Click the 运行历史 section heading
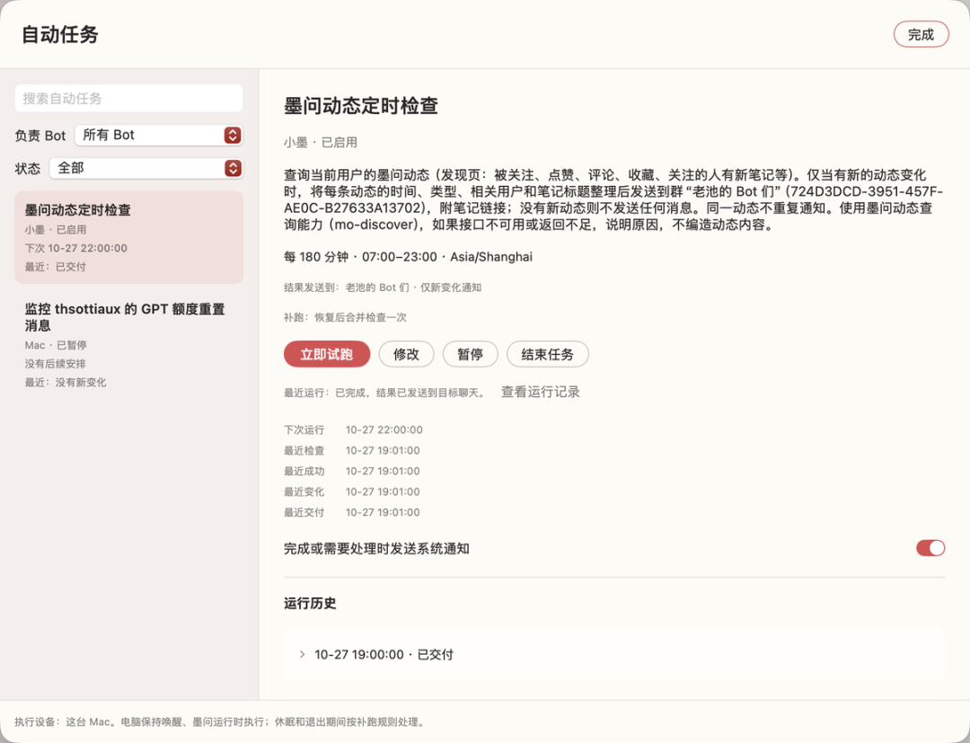The width and height of the screenshot is (970, 743). [310, 603]
